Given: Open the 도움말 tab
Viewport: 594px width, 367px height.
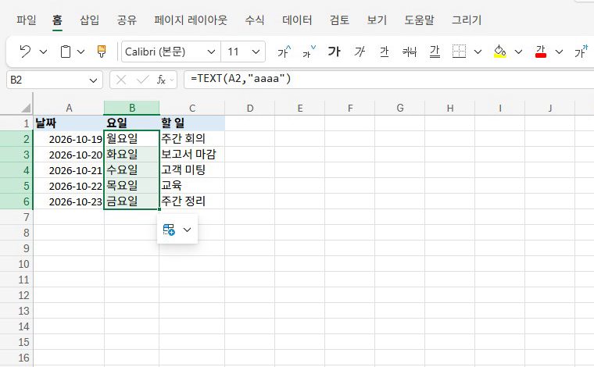Looking at the screenshot, I should tap(419, 20).
